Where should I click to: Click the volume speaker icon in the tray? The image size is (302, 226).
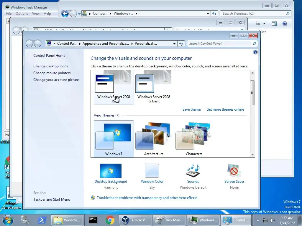[272, 221]
